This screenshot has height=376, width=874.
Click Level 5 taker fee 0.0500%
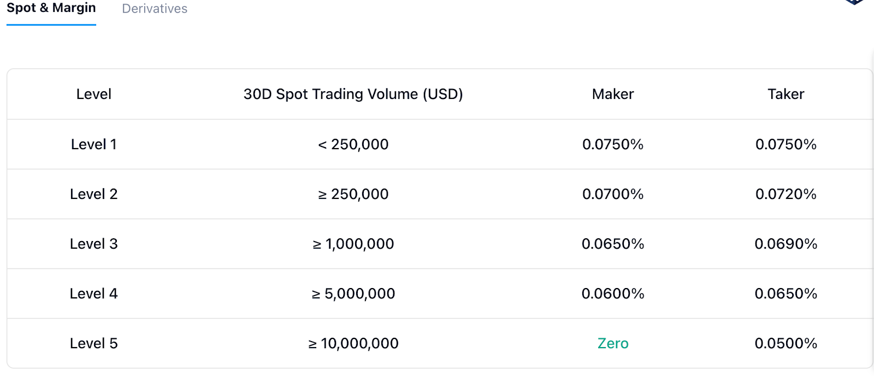[x=786, y=343]
